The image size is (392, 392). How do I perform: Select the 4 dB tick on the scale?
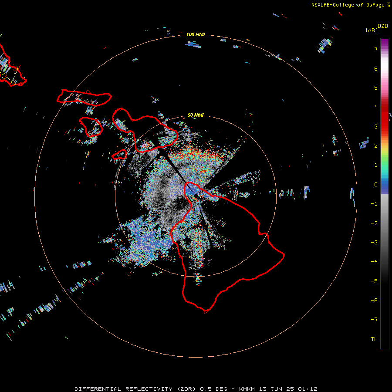click(376, 107)
